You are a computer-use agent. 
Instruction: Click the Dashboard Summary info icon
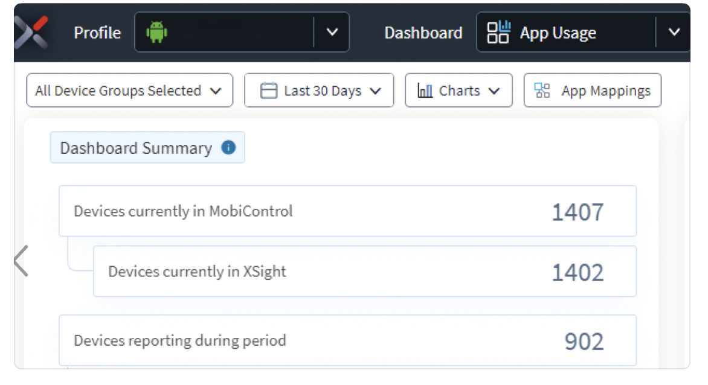pos(228,147)
